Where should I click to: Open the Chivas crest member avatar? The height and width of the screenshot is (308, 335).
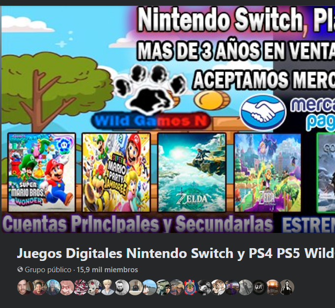pyautogui.click(x=191, y=287)
